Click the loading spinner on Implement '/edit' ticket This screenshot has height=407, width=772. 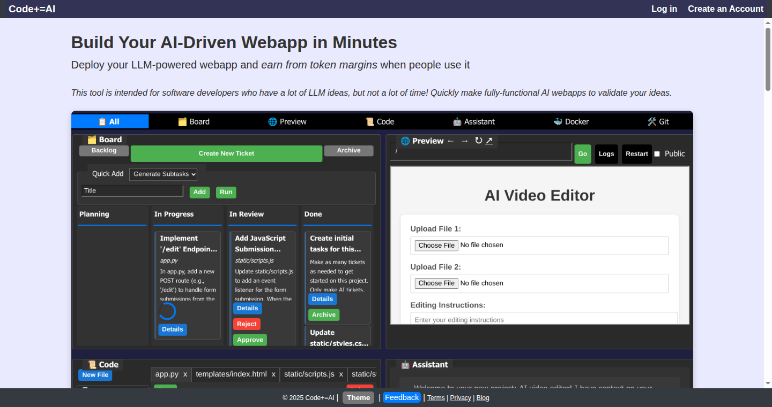pyautogui.click(x=167, y=311)
